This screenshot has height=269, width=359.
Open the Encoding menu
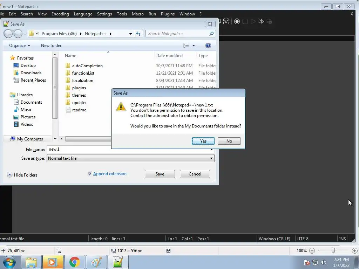[60, 14]
